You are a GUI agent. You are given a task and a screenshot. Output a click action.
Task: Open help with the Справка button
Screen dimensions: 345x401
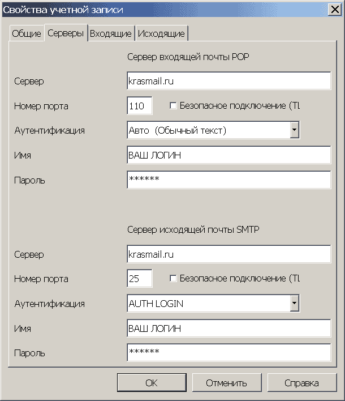click(x=302, y=382)
